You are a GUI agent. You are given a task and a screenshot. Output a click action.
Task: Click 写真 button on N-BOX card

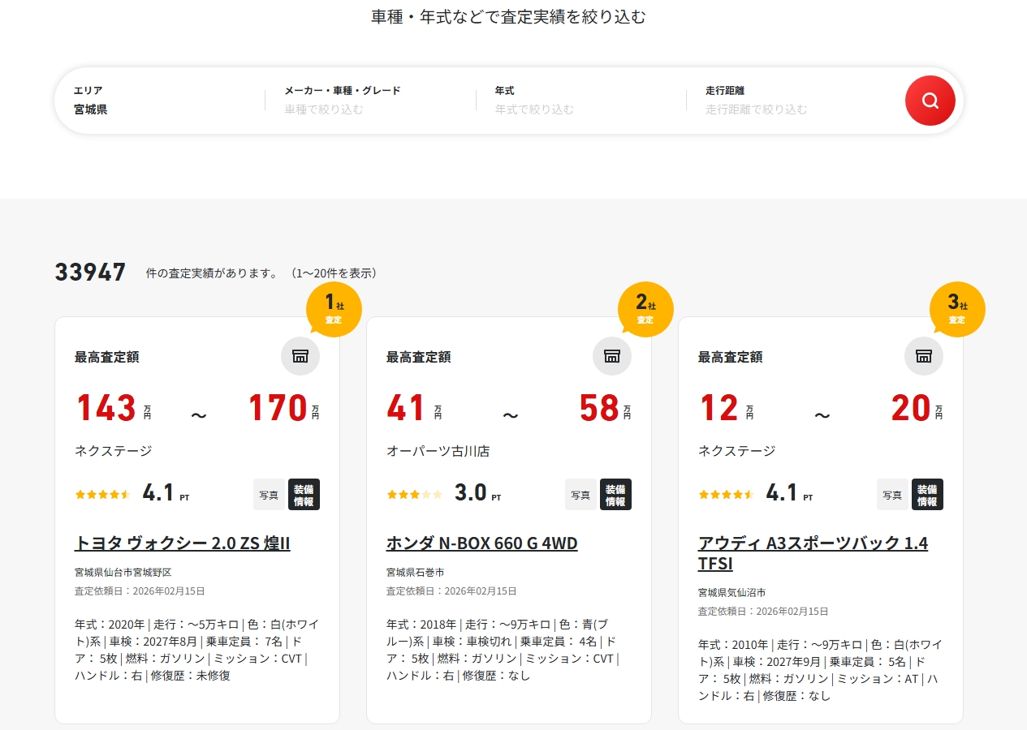coord(580,495)
